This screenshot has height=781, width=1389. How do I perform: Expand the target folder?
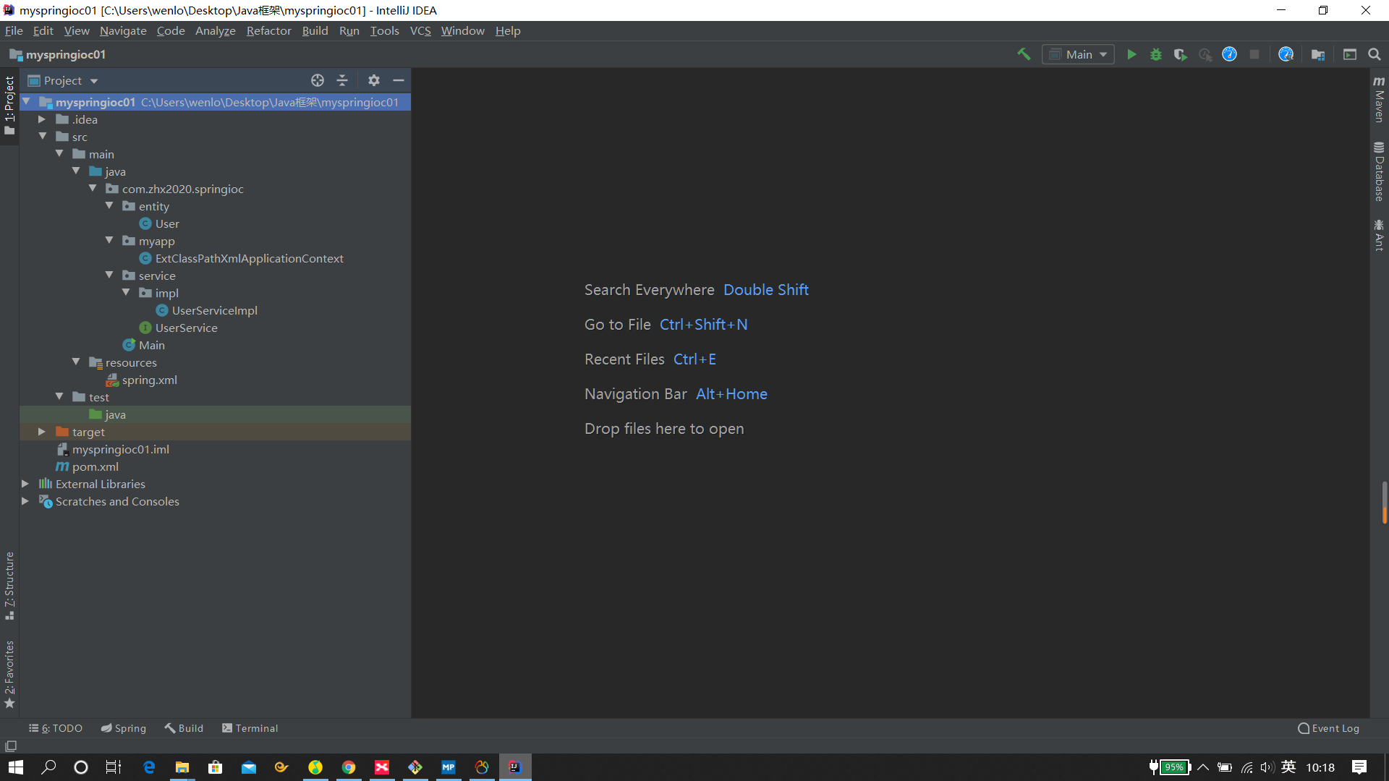(x=42, y=432)
